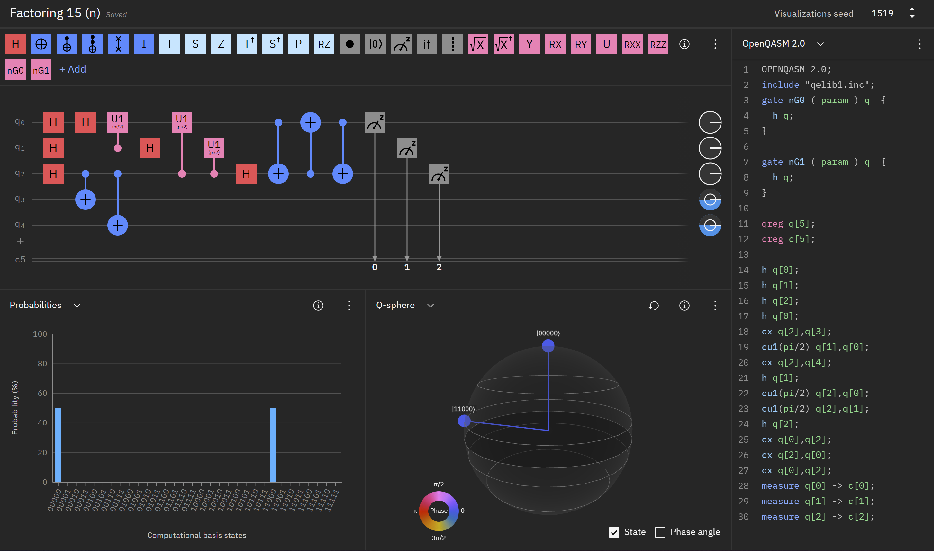934x551 pixels.
Task: Select the RY gate in palette
Action: (x=581, y=44)
